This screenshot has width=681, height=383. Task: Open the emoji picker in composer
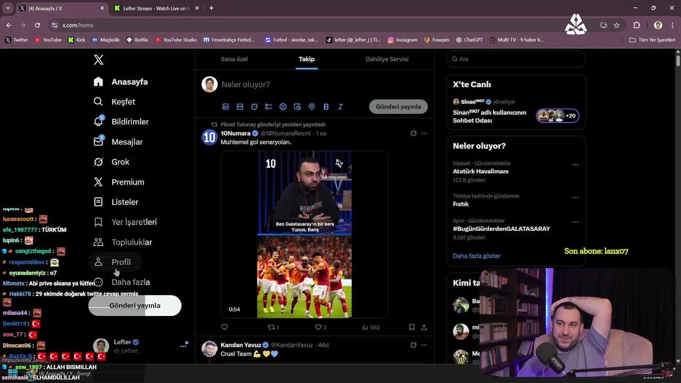(283, 107)
